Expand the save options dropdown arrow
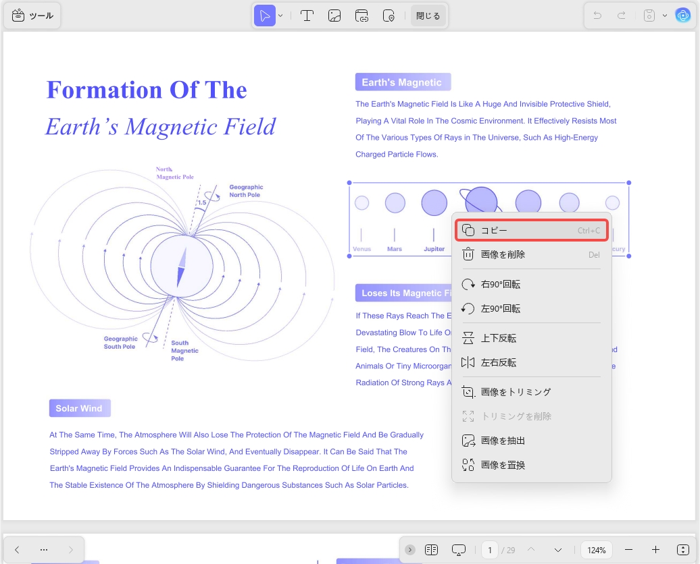The height and width of the screenshot is (564, 700). pyautogui.click(x=665, y=16)
